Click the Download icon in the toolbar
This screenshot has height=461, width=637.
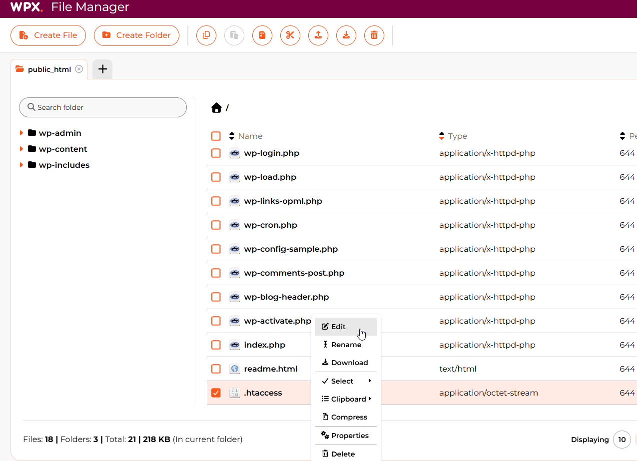tap(346, 35)
